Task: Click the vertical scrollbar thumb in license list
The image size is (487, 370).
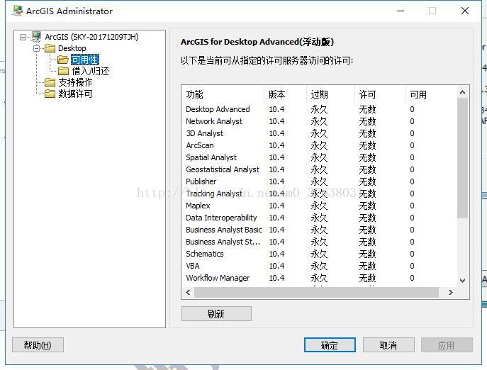Action: click(x=462, y=158)
